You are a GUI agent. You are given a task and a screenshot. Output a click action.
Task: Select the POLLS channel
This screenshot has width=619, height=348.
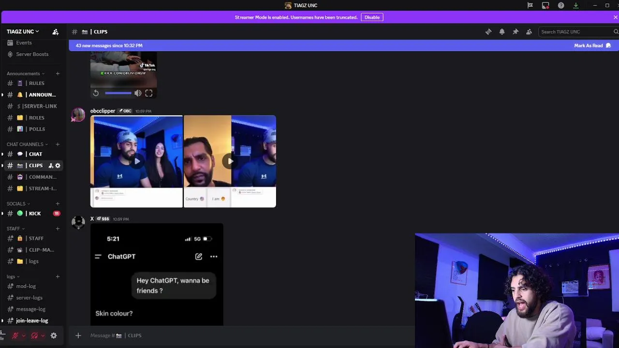(x=33, y=129)
